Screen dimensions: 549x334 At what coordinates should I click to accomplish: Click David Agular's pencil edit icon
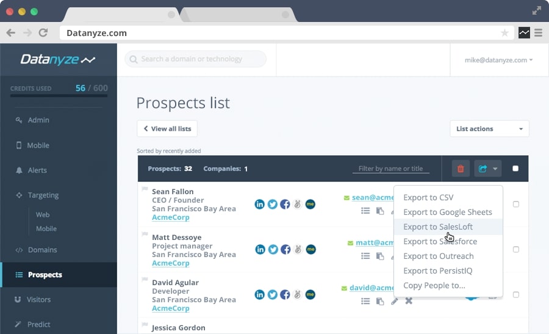point(395,301)
